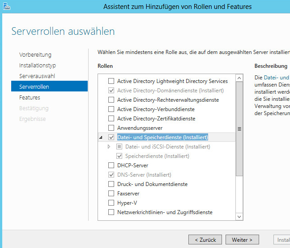
Task: Tick the Active Directory-Zertifikatdienste checkbox
Action: coord(111,118)
